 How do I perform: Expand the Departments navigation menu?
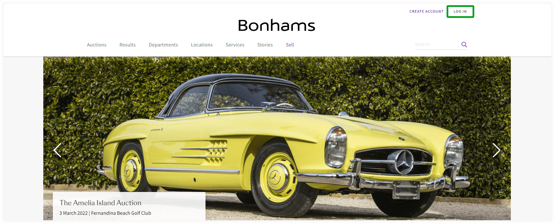click(x=163, y=45)
